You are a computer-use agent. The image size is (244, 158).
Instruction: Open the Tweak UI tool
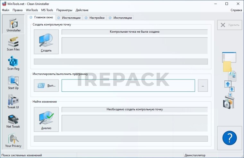click(x=13, y=102)
